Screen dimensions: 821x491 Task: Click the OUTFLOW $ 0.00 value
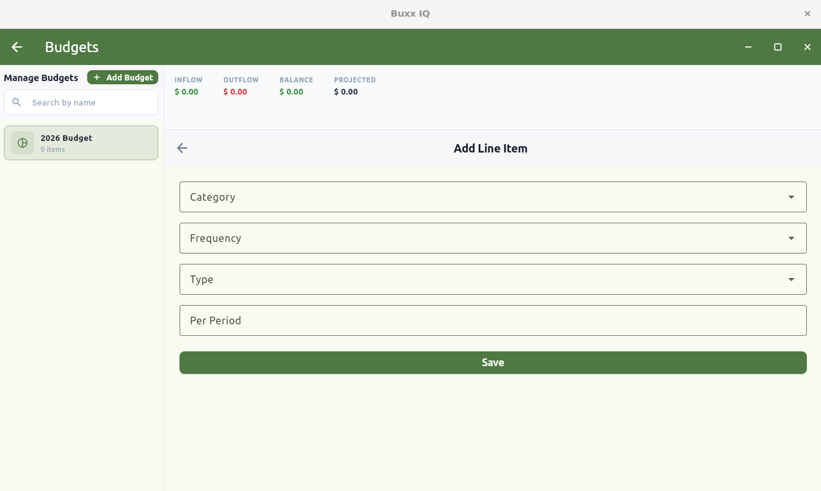(x=235, y=92)
